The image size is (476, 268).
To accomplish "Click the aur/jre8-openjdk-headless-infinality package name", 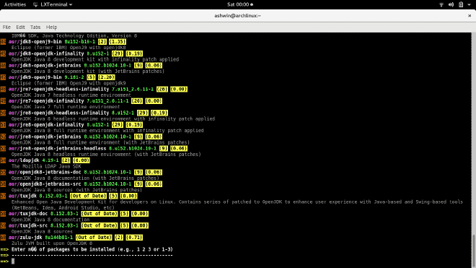I will coord(59,113).
